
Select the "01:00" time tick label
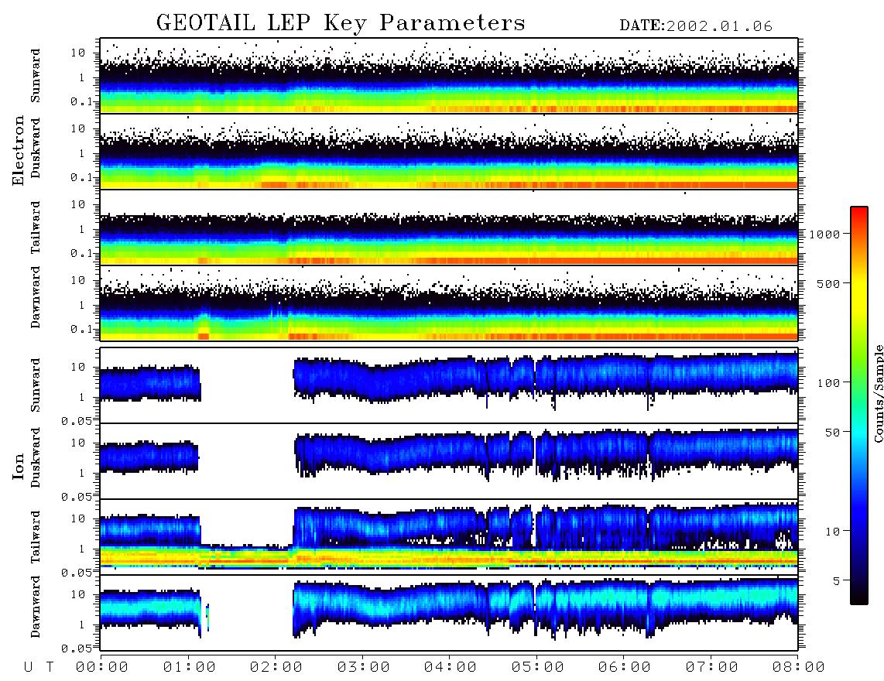click(190, 667)
